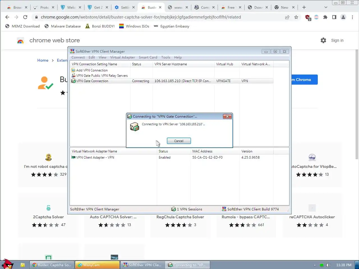Open the Help menu in SoftEther
Screen dimensions: 359x269
pyautogui.click(x=178, y=57)
